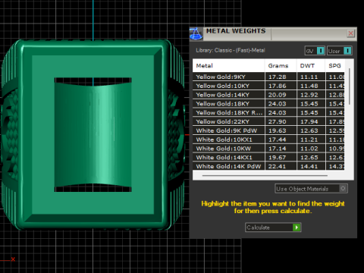Click the 12.63 DWT value

tap(309, 130)
